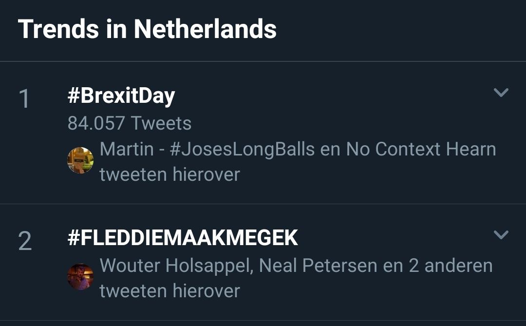
Task: Click the avatar under the #BrexitDay trend
Action: point(80,160)
